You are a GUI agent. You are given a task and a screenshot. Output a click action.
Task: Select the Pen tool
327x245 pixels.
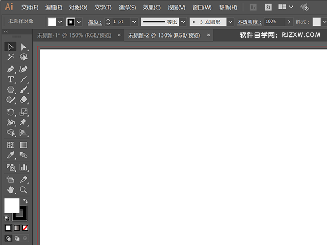point(10,69)
